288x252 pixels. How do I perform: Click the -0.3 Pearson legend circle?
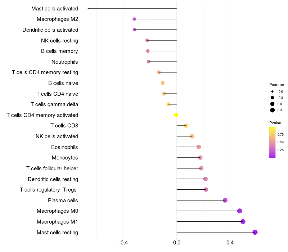tap(272, 98)
